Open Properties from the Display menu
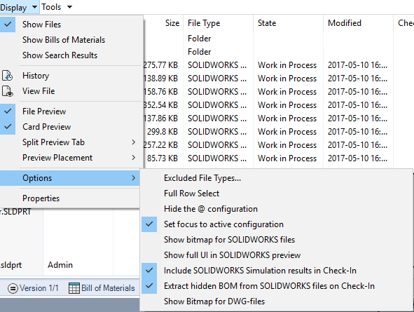 [x=41, y=198]
